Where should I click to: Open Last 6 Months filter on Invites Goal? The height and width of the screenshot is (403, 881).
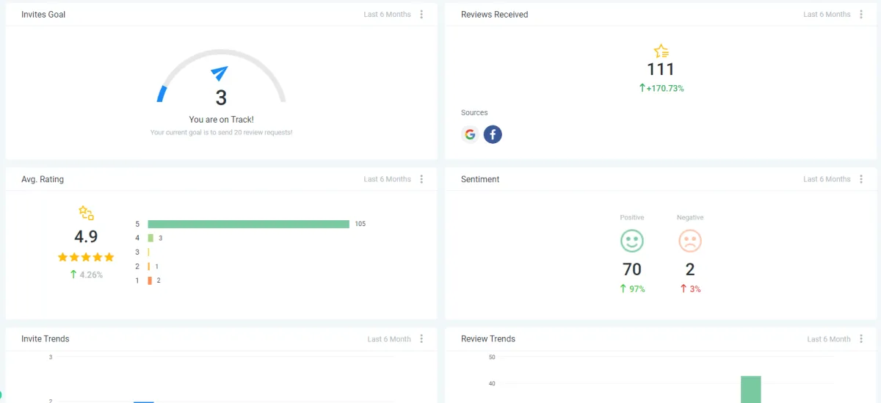tap(387, 15)
